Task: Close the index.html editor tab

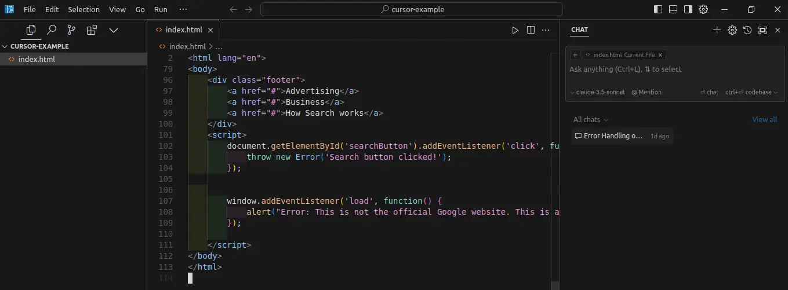Action: coord(210,30)
